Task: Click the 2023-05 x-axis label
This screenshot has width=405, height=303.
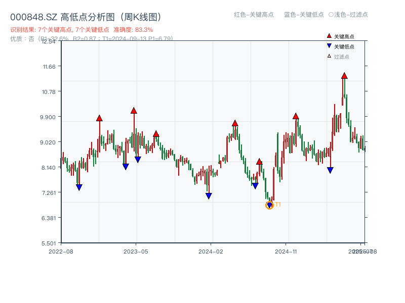Action: (x=136, y=251)
